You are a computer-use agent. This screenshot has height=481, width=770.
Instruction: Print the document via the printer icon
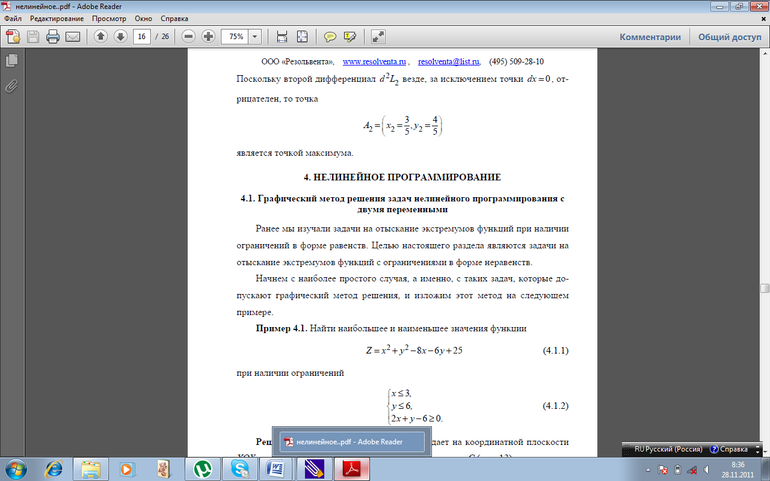tap(53, 37)
